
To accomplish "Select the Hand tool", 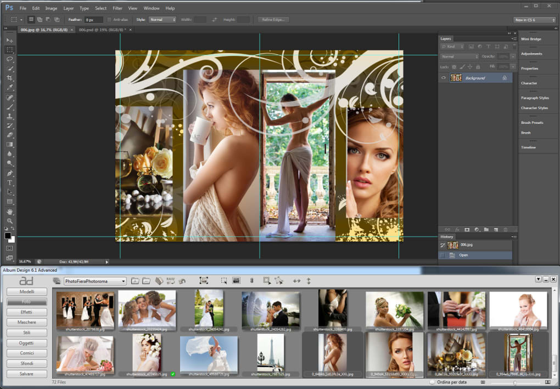I will (9, 211).
